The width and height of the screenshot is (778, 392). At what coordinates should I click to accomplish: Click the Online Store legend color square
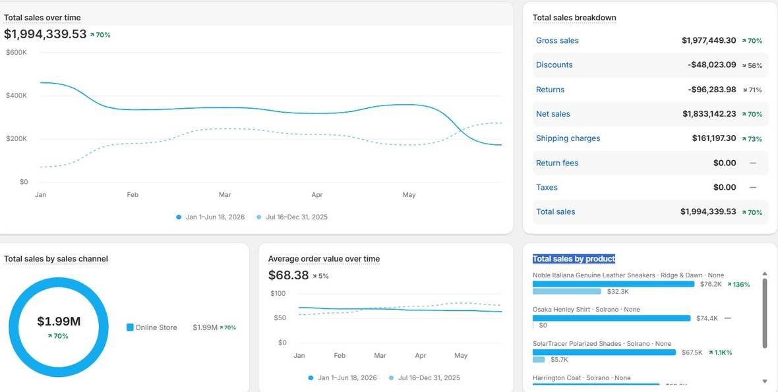pyautogui.click(x=130, y=327)
